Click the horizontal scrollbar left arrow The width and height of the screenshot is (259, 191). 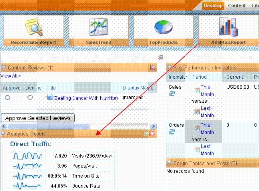(4, 126)
